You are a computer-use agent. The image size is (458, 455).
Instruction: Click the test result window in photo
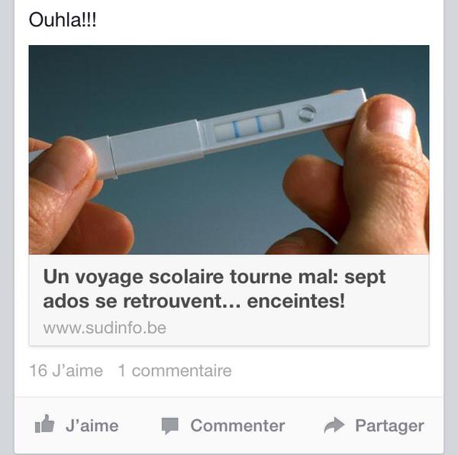click(249, 127)
